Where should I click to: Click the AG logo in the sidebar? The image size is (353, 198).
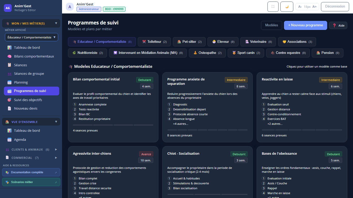pos(8,8)
